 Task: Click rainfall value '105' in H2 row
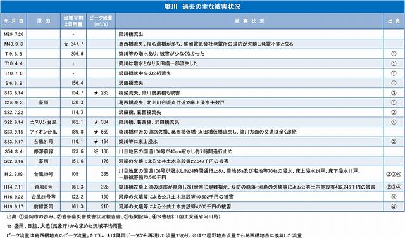(x=75, y=174)
